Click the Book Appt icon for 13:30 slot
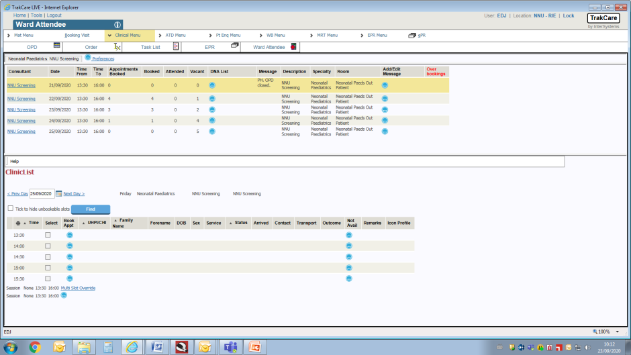The height and width of the screenshot is (355, 631). [69, 236]
